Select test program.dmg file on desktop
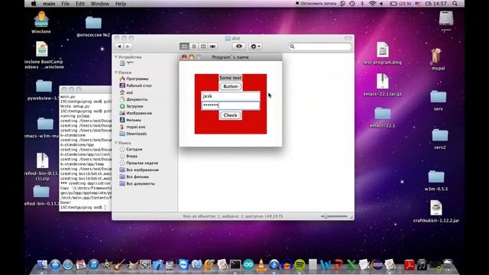Image resolution: width=489 pixels, height=275 pixels. click(382, 53)
